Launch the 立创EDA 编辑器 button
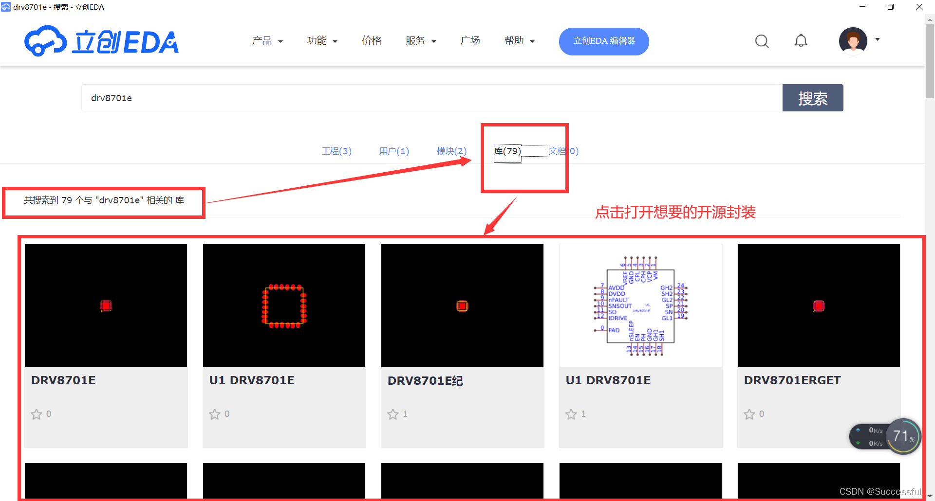The image size is (935, 501). (x=604, y=41)
